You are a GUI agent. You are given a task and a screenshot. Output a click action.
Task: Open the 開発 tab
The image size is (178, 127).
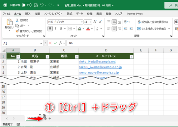tap(108, 14)
